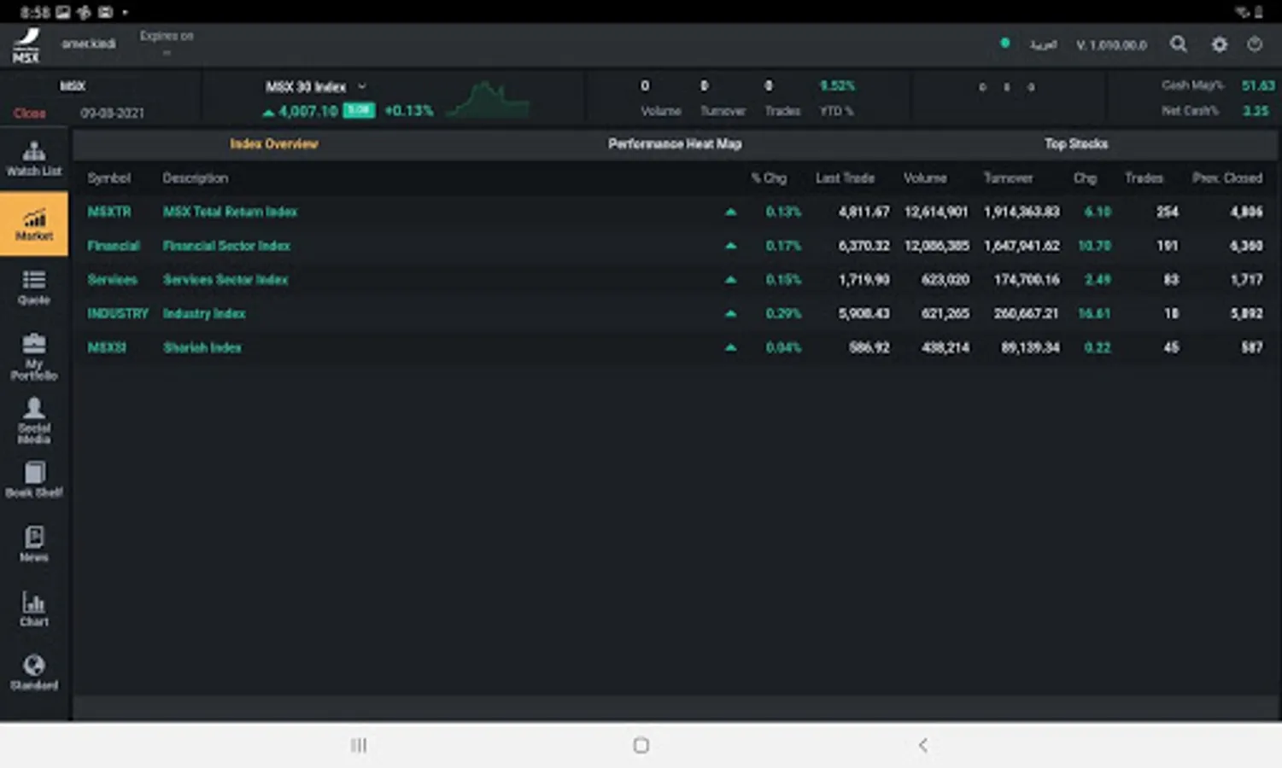Click the date 09-08-2021

(x=112, y=113)
